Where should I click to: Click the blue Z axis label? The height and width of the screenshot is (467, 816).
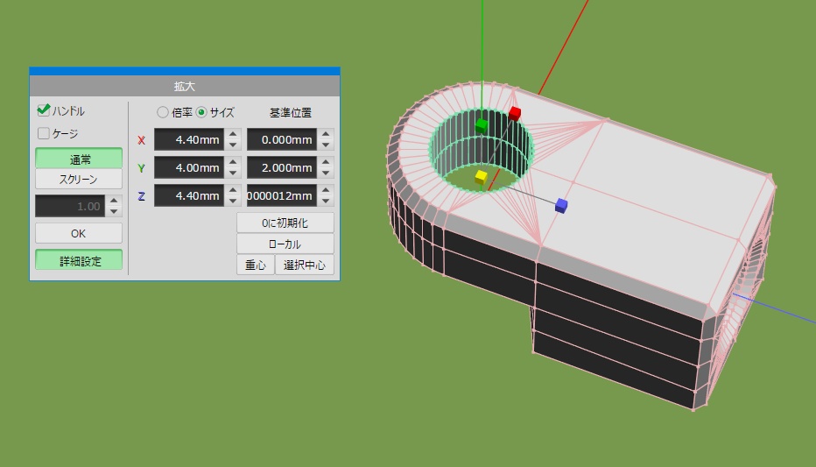(x=141, y=196)
